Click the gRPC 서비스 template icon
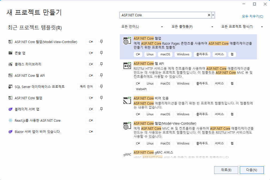This screenshot has height=180, width=270. pyautogui.click(x=127, y=155)
